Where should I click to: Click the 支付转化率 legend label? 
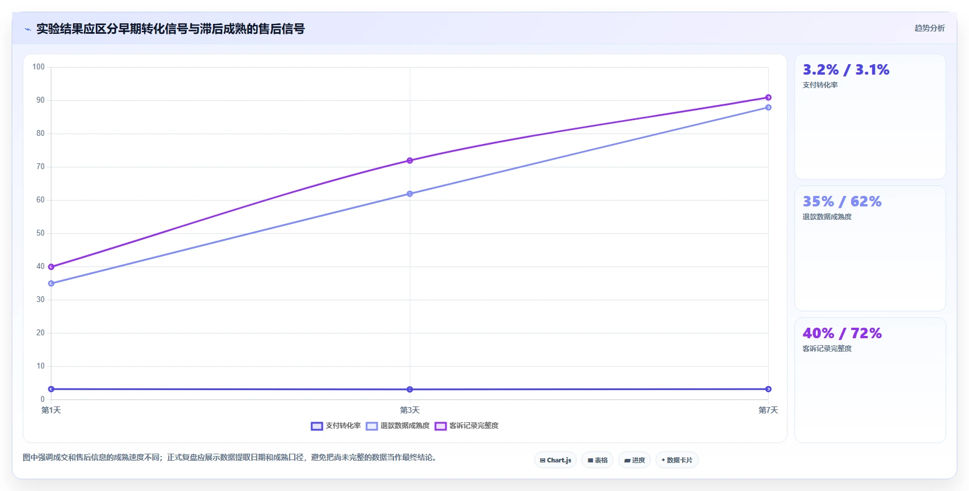pyautogui.click(x=343, y=426)
